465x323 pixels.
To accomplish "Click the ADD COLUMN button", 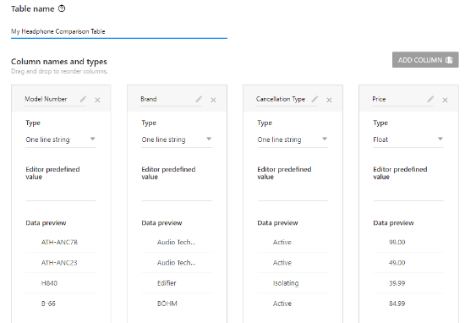I will (425, 60).
